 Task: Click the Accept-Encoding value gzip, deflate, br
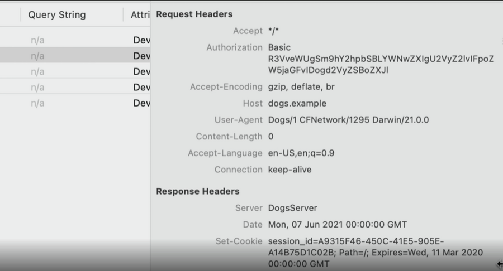(301, 86)
